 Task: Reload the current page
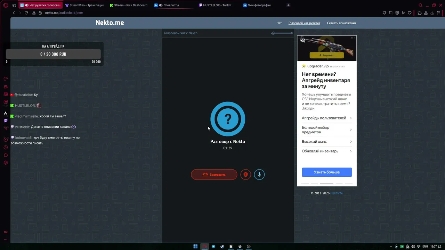tap(26, 13)
